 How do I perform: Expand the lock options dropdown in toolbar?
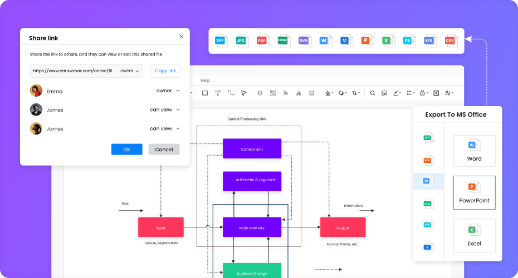424,93
